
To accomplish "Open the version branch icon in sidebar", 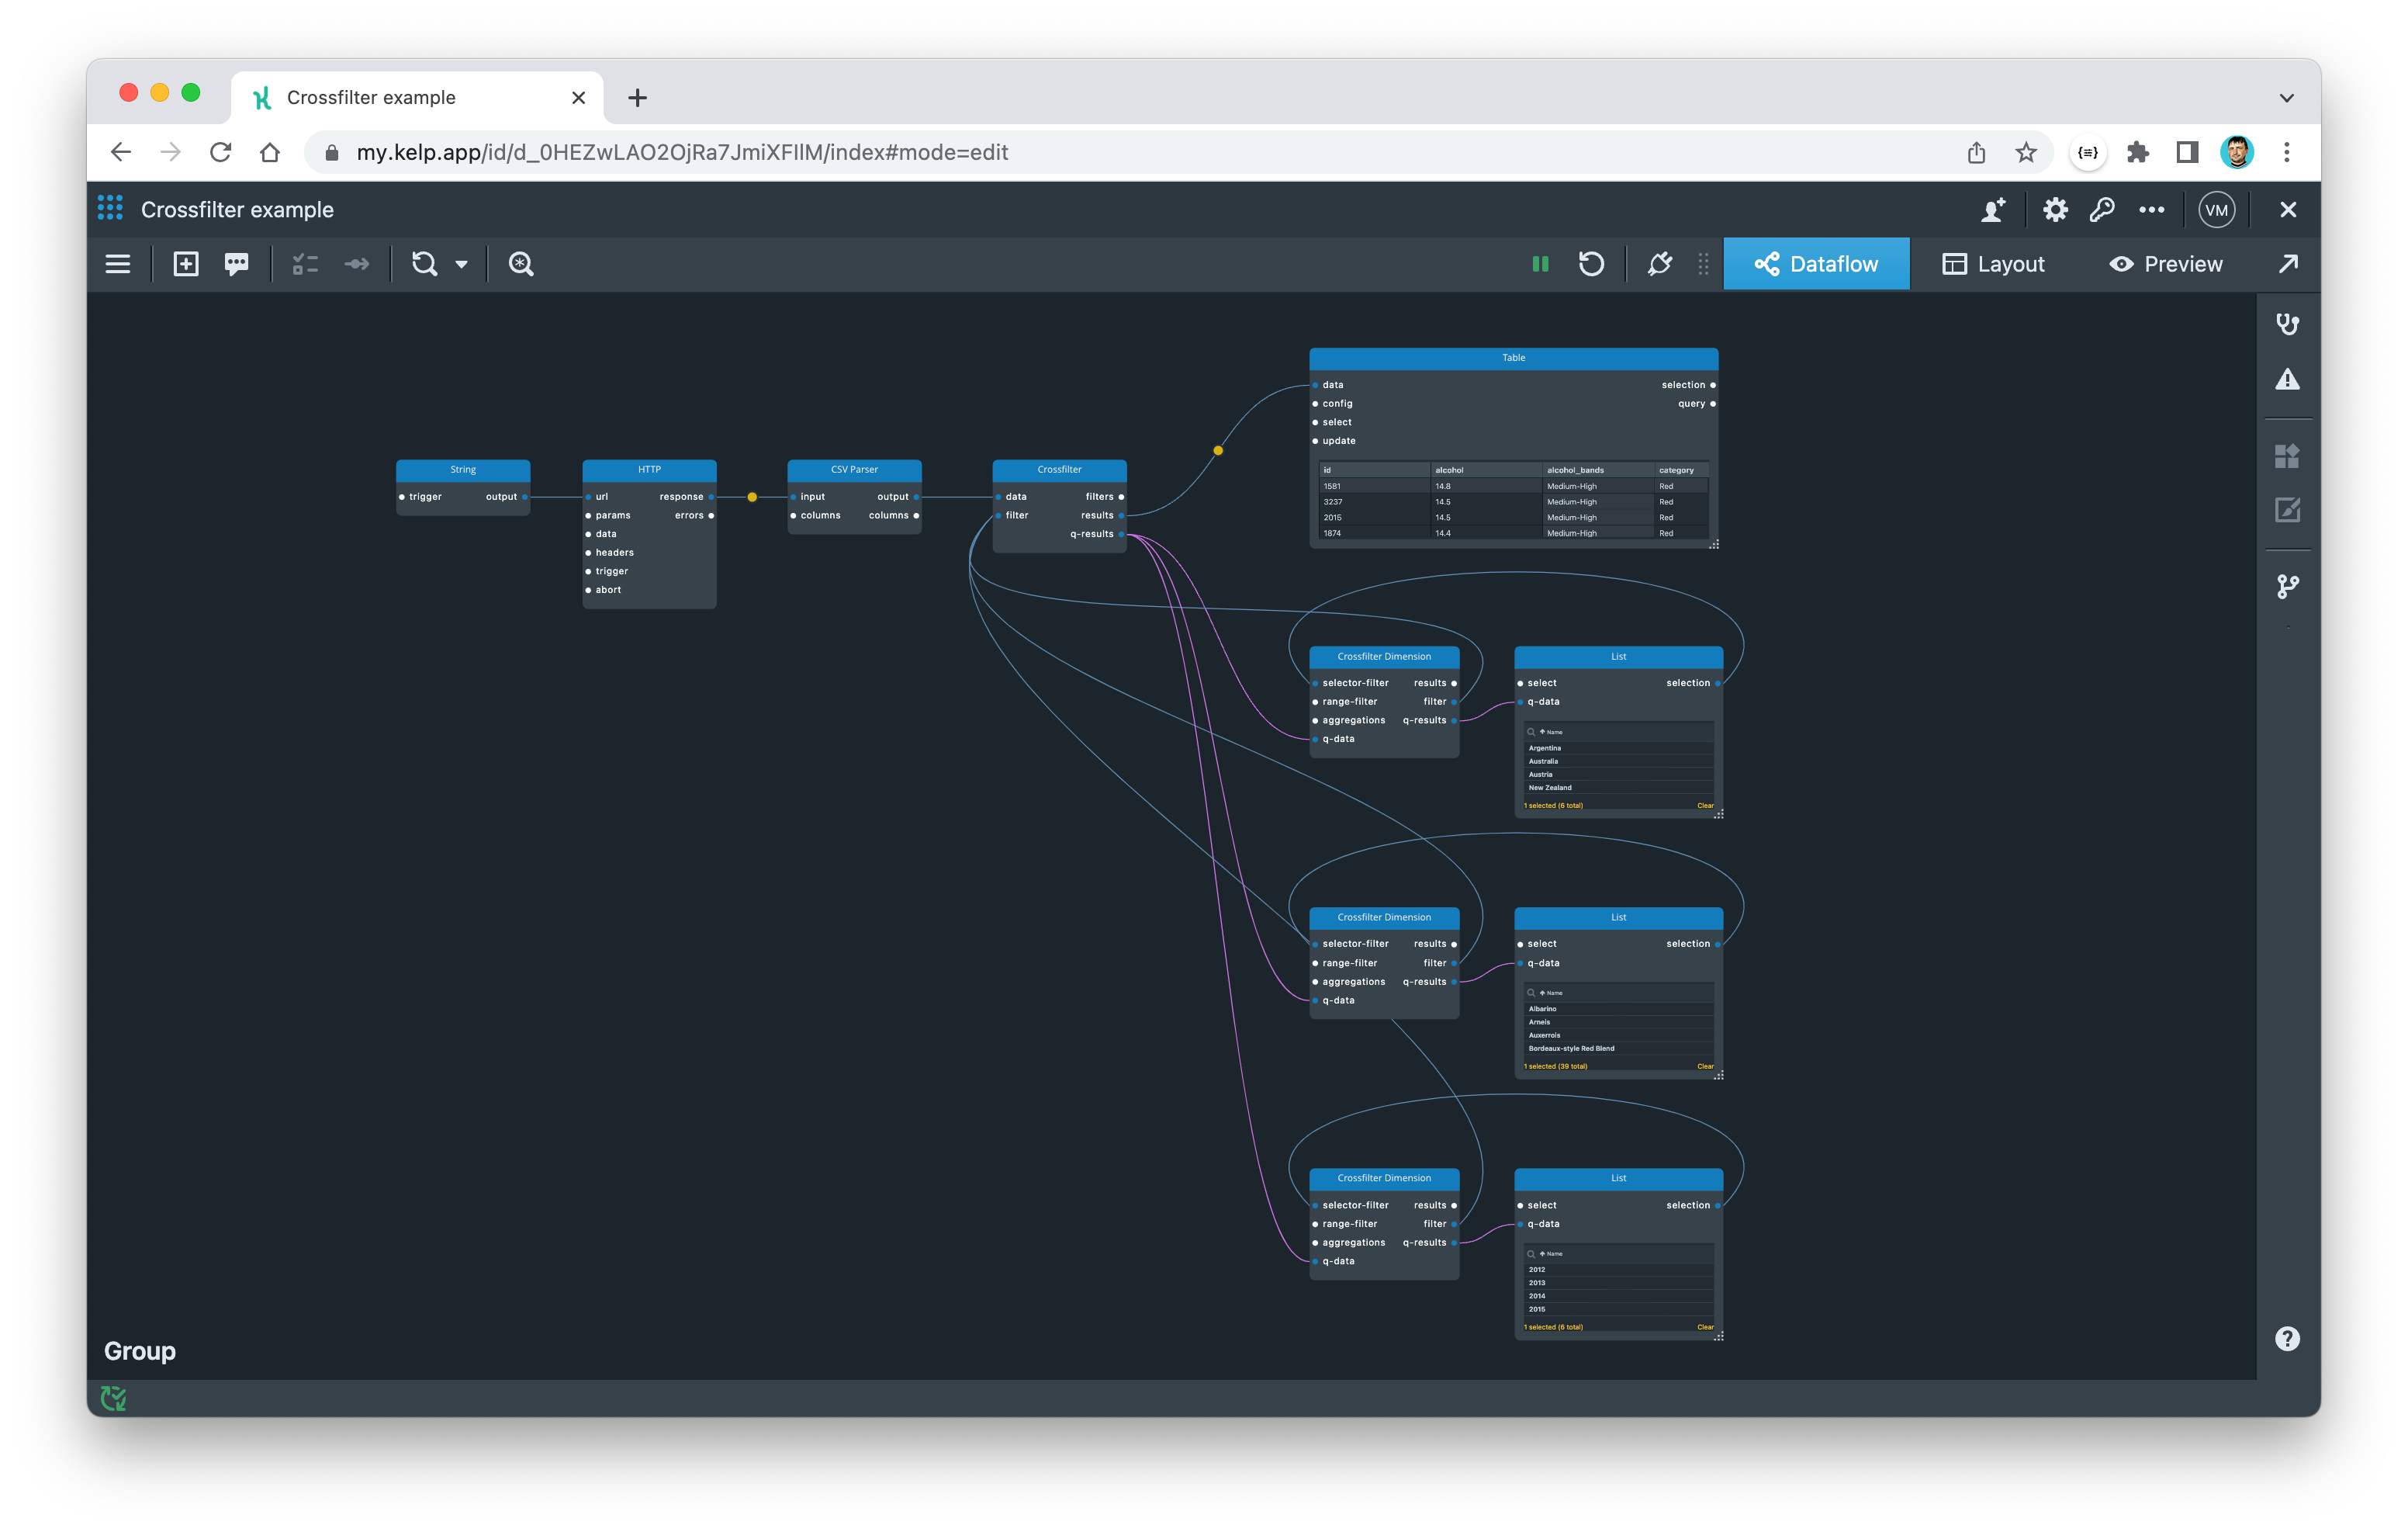I will coord(2287,587).
